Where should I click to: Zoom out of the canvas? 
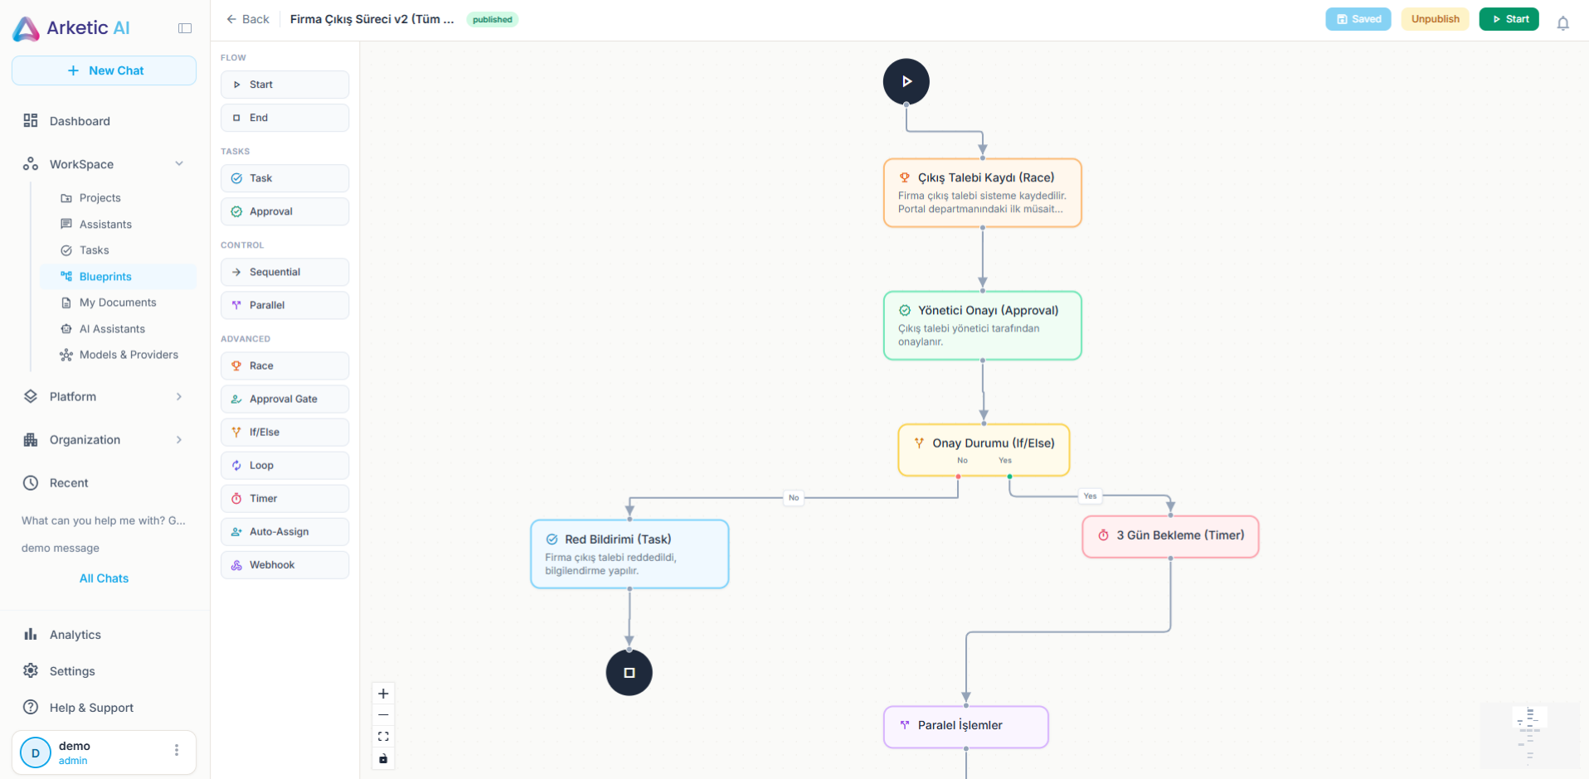pos(383,715)
